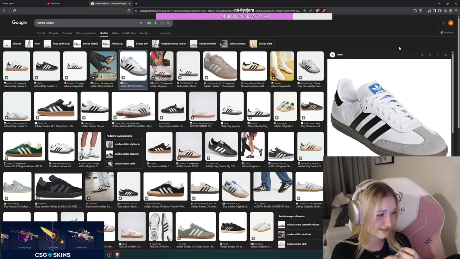The width and height of the screenshot is (460, 259).
Task: Open the Google account avatar W
Action: (451, 23)
